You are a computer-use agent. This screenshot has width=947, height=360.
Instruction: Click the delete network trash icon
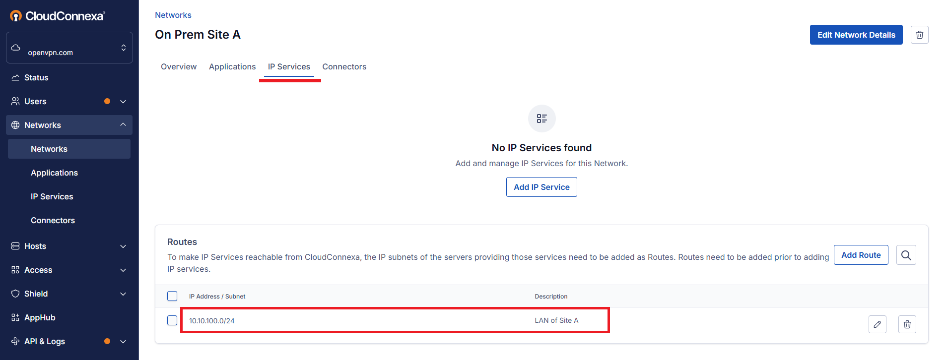pos(919,35)
